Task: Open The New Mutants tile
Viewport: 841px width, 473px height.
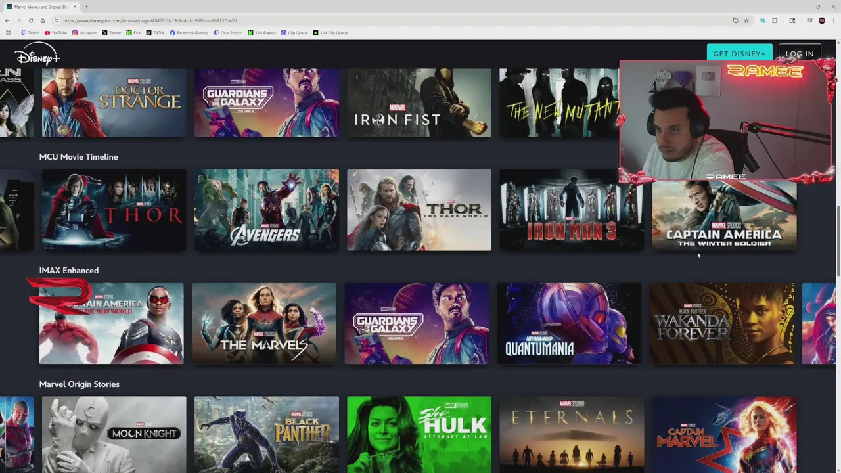Action: click(559, 102)
